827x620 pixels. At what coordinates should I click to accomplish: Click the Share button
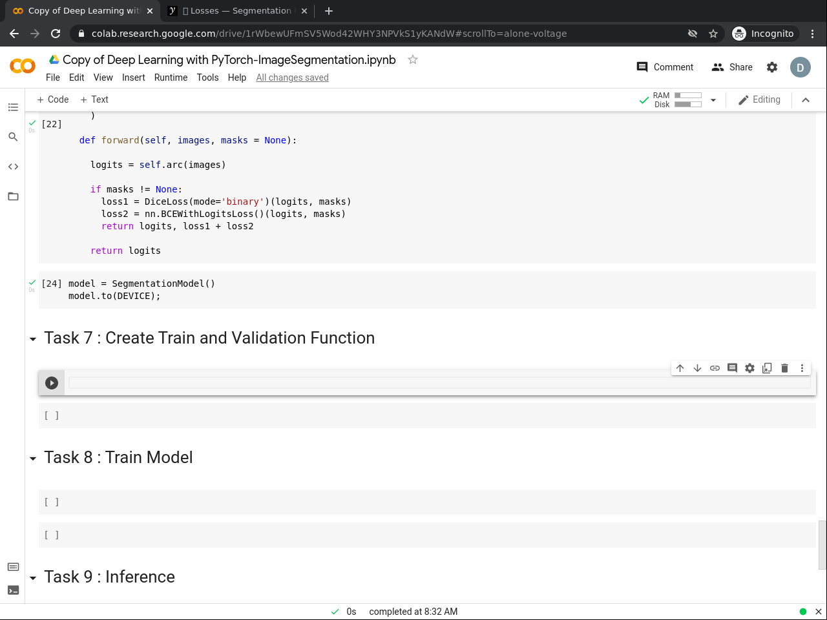tap(732, 67)
